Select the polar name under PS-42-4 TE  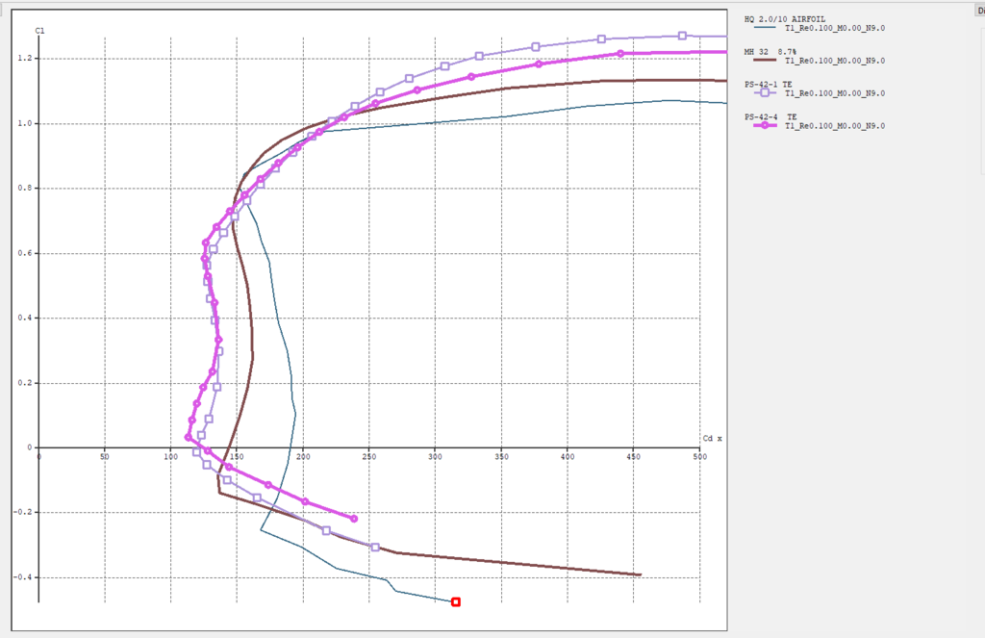[834, 126]
